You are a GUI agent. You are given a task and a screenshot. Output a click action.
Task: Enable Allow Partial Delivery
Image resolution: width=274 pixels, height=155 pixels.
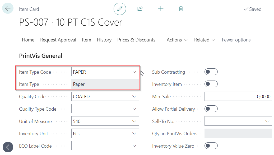pyautogui.click(x=211, y=109)
